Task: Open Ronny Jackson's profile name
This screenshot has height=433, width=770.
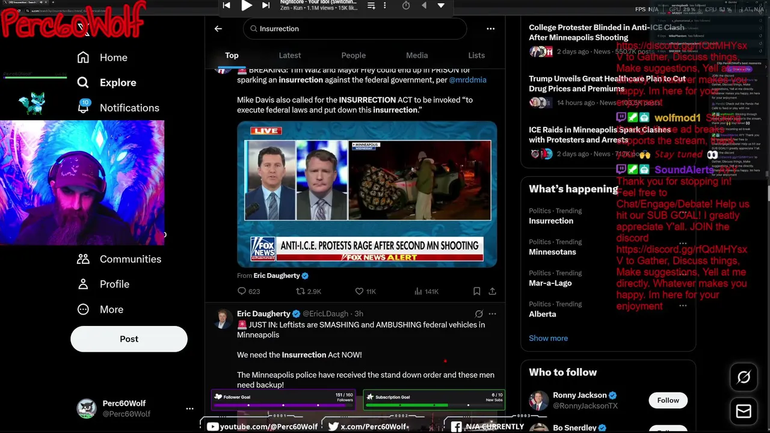Action: click(x=580, y=395)
